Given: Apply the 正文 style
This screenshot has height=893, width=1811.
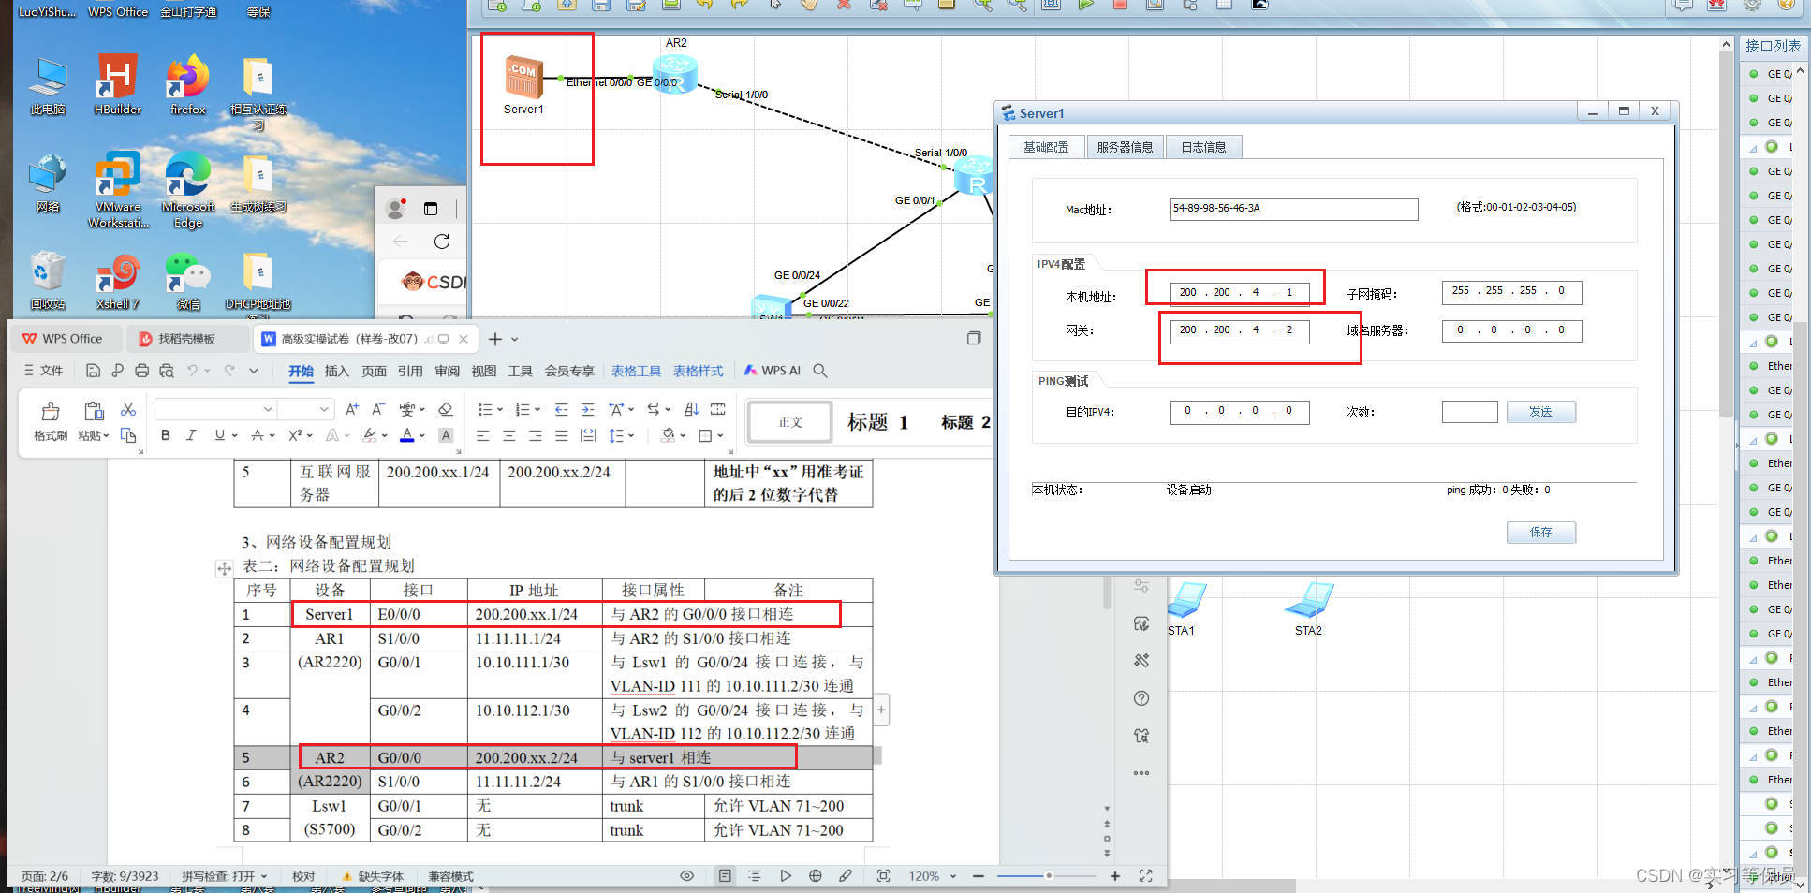Looking at the screenshot, I should coord(789,422).
